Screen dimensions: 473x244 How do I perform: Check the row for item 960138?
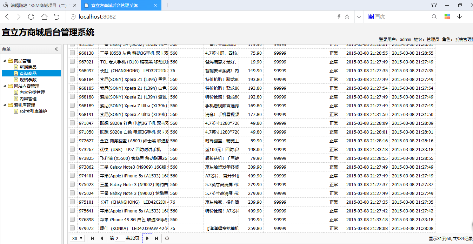tap(72, 53)
